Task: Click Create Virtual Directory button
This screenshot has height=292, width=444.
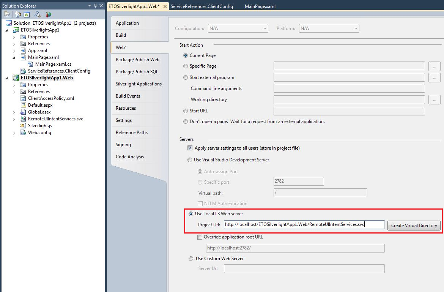Action: click(414, 226)
